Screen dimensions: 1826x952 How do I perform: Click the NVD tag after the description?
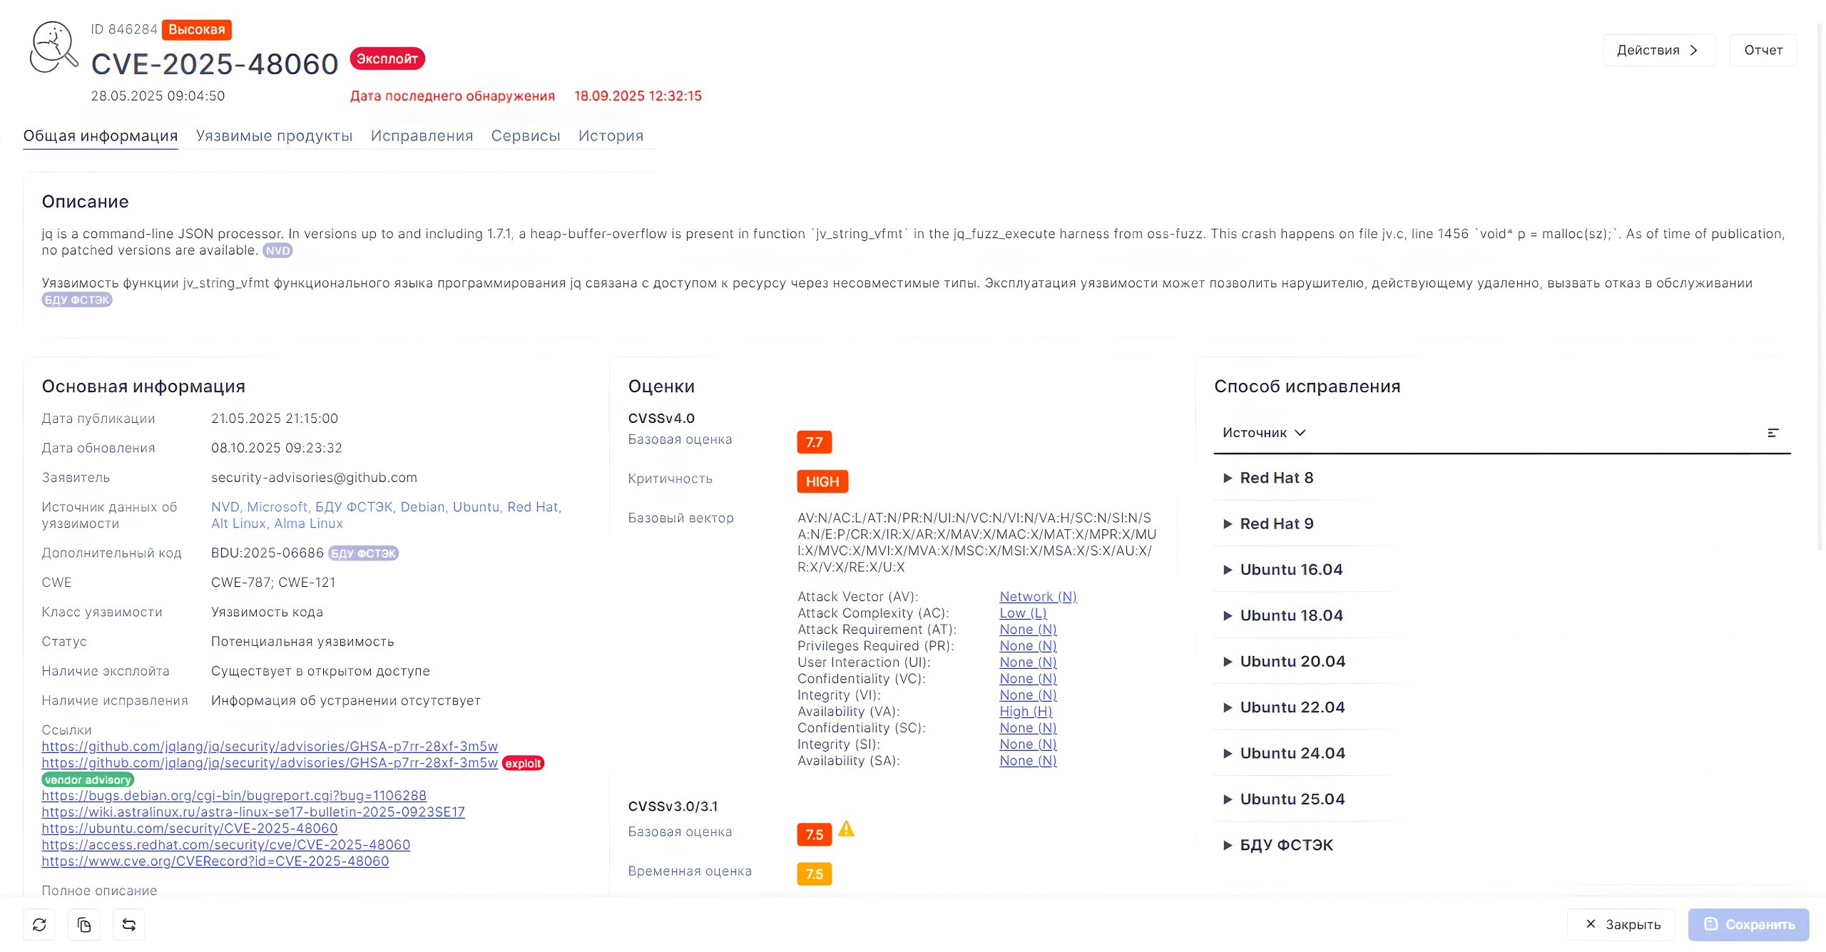277,251
